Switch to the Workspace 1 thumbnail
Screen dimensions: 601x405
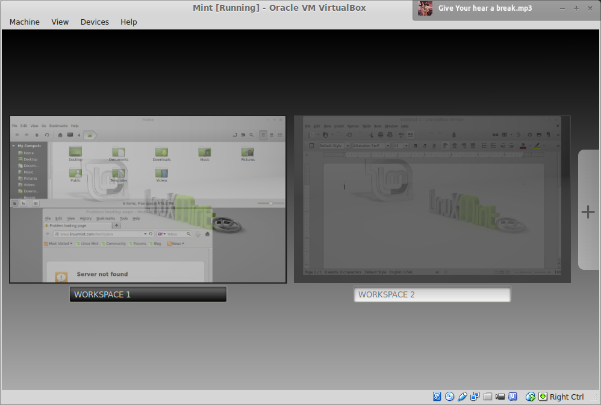pos(148,199)
